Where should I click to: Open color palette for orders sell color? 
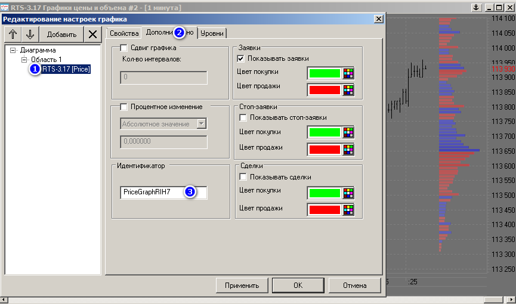tap(349, 90)
